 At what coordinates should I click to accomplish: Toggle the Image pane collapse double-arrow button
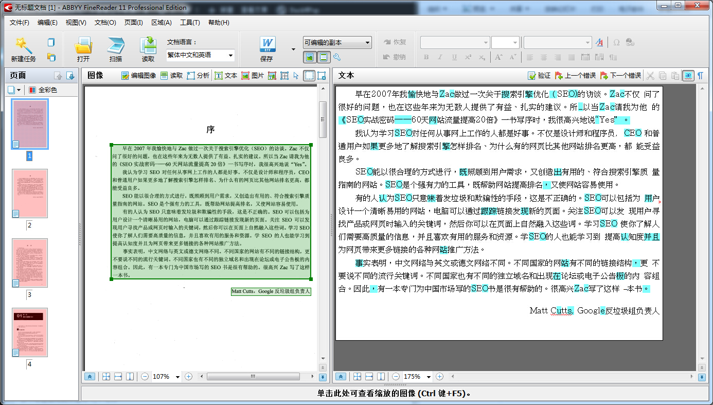[90, 377]
